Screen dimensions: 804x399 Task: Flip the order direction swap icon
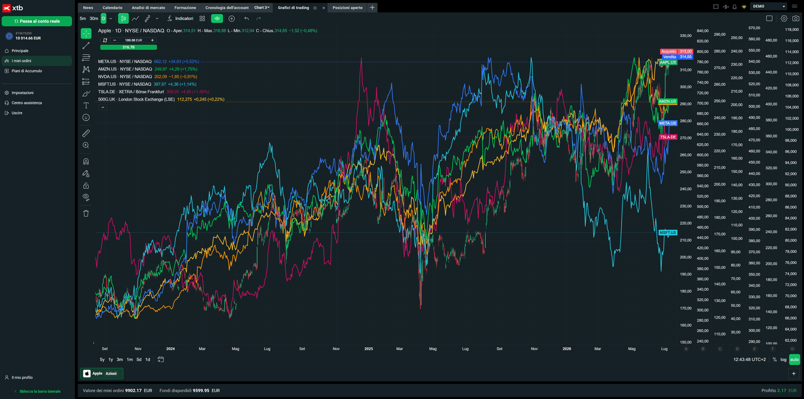pos(105,40)
